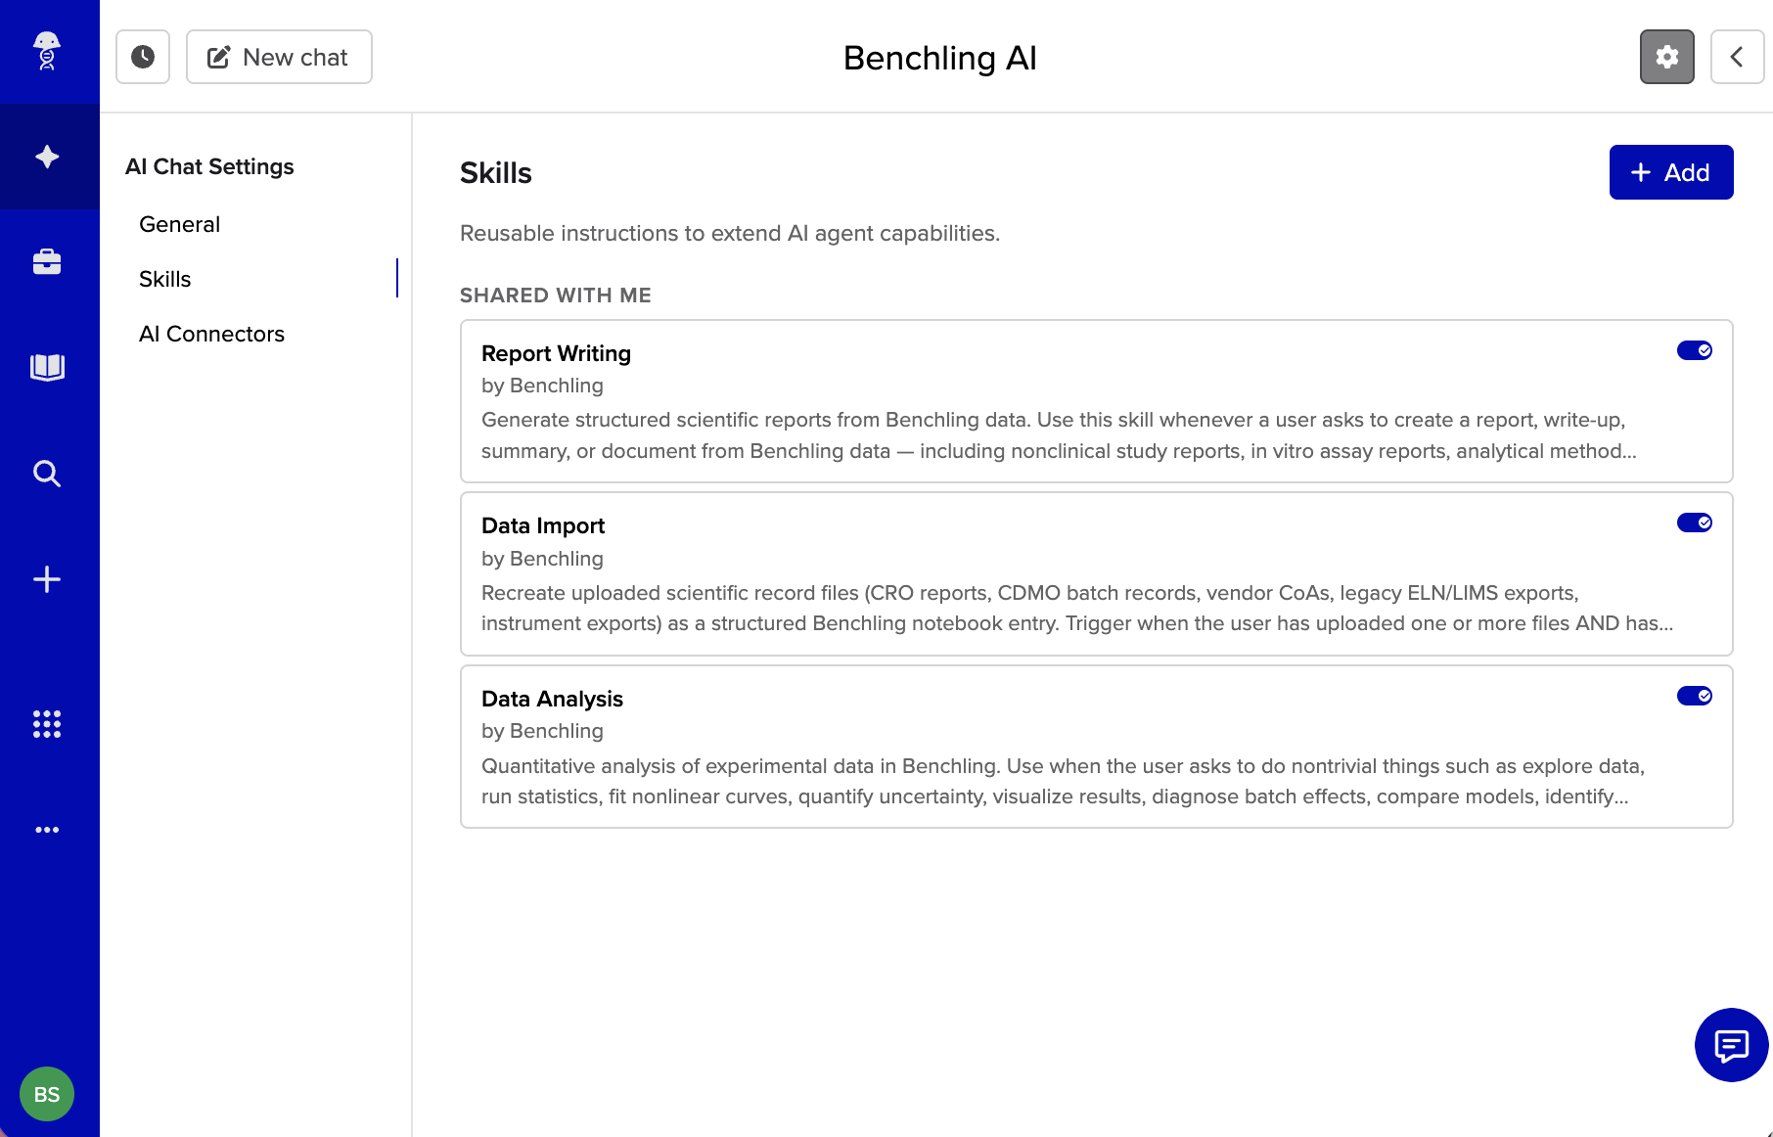Open the BS user avatar
The image size is (1773, 1137).
(x=47, y=1094)
